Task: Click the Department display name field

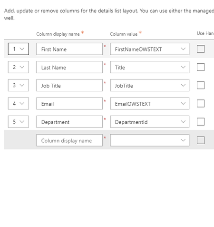Action: [69, 122]
